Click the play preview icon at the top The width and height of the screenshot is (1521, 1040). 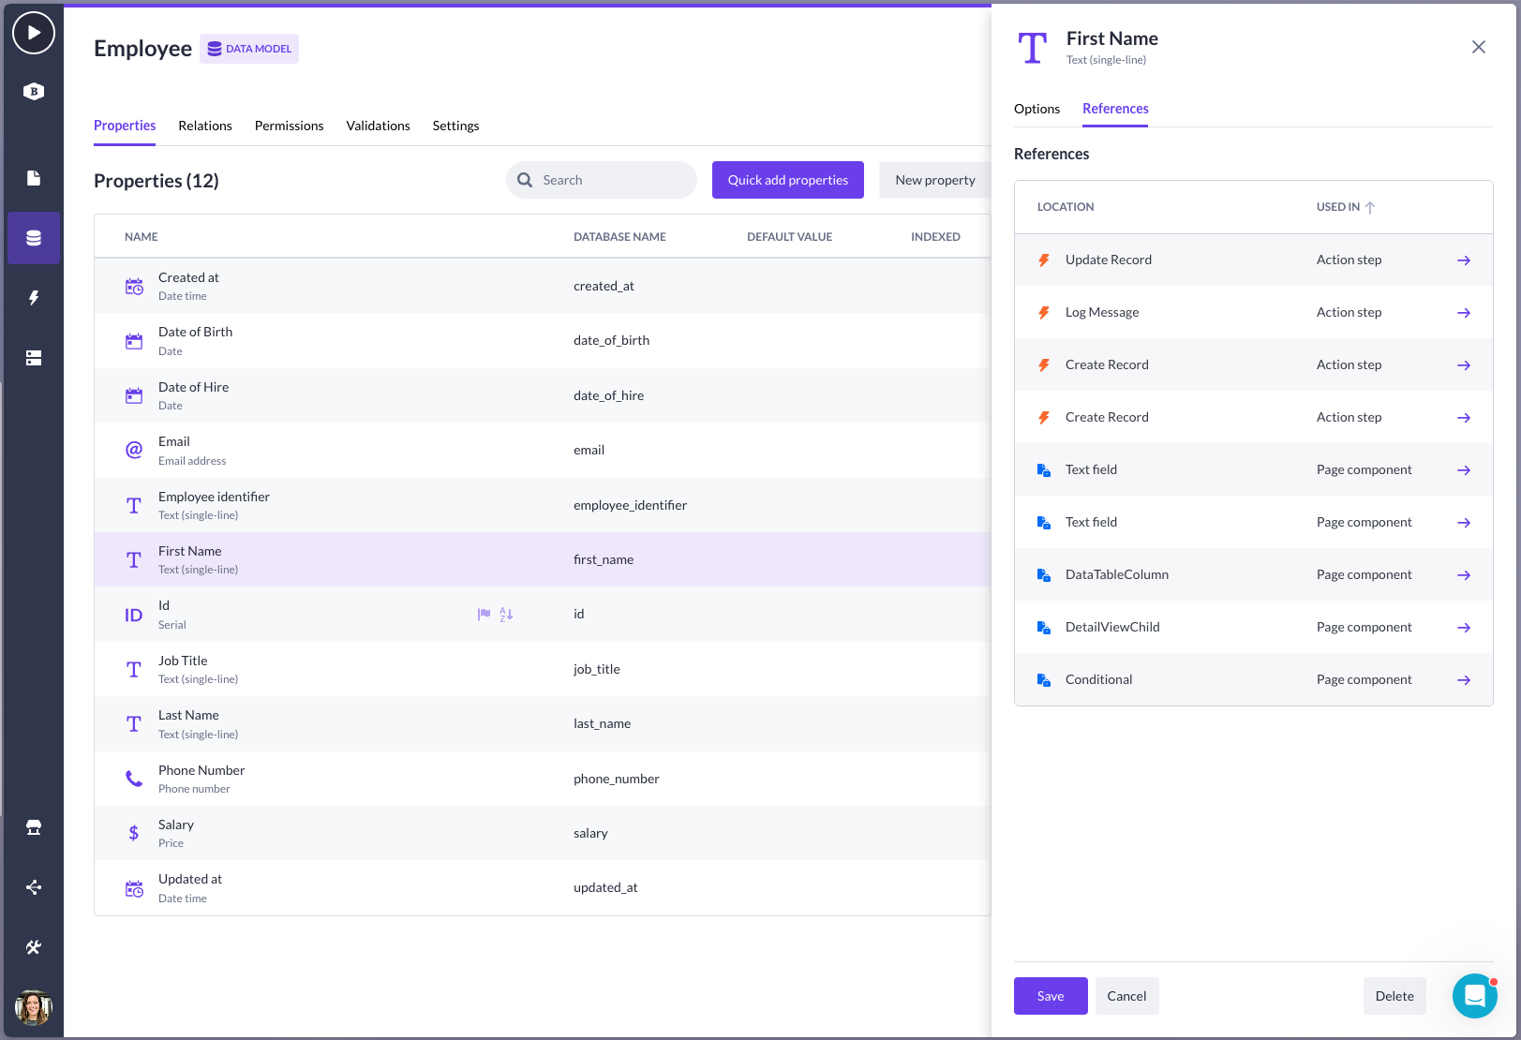(34, 33)
